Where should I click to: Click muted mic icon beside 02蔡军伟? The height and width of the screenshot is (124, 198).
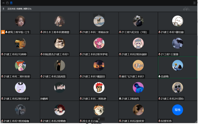[159, 121]
